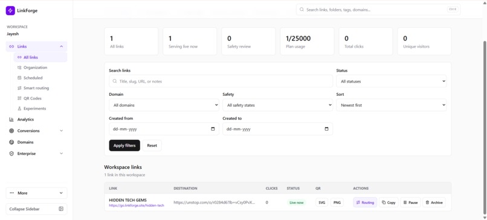Open the Created from calendar picker icon

click(213, 129)
